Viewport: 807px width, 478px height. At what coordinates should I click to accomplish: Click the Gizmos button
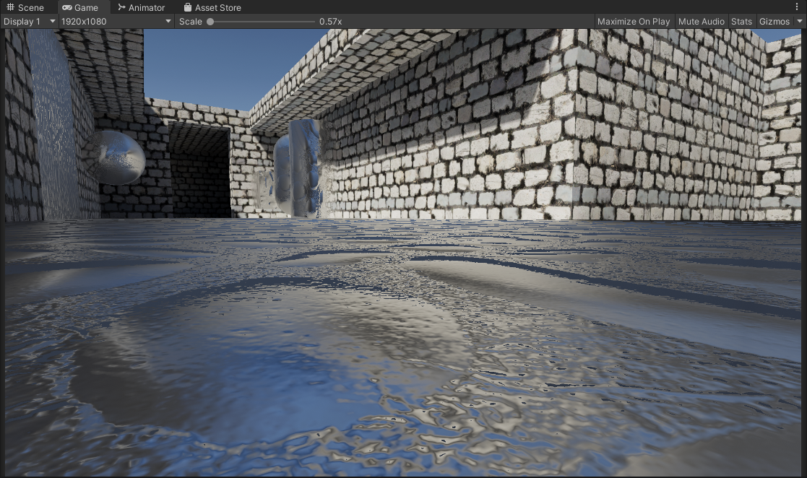coord(774,22)
